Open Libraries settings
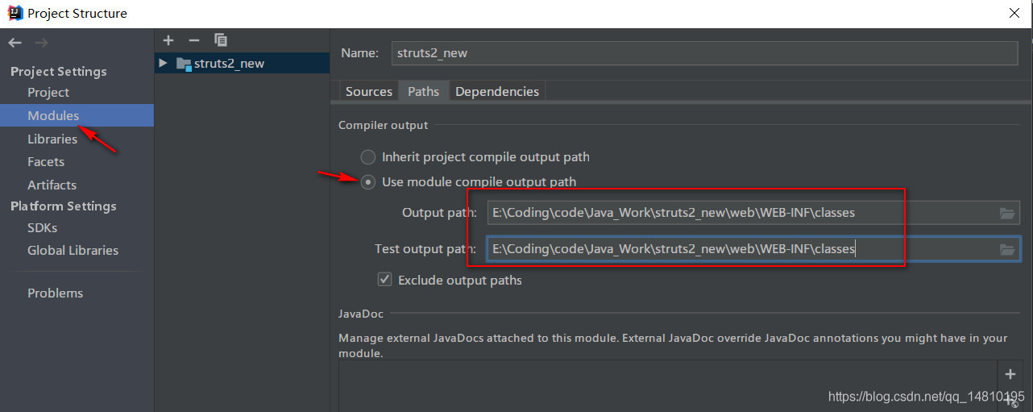Viewport: 1033px width, 412px height. point(52,139)
